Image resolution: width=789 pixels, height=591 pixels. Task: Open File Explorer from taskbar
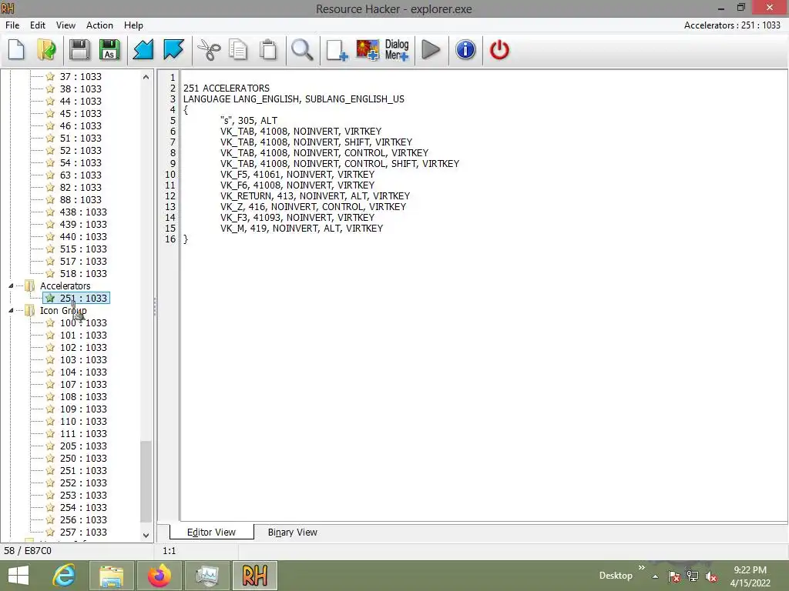point(111,576)
